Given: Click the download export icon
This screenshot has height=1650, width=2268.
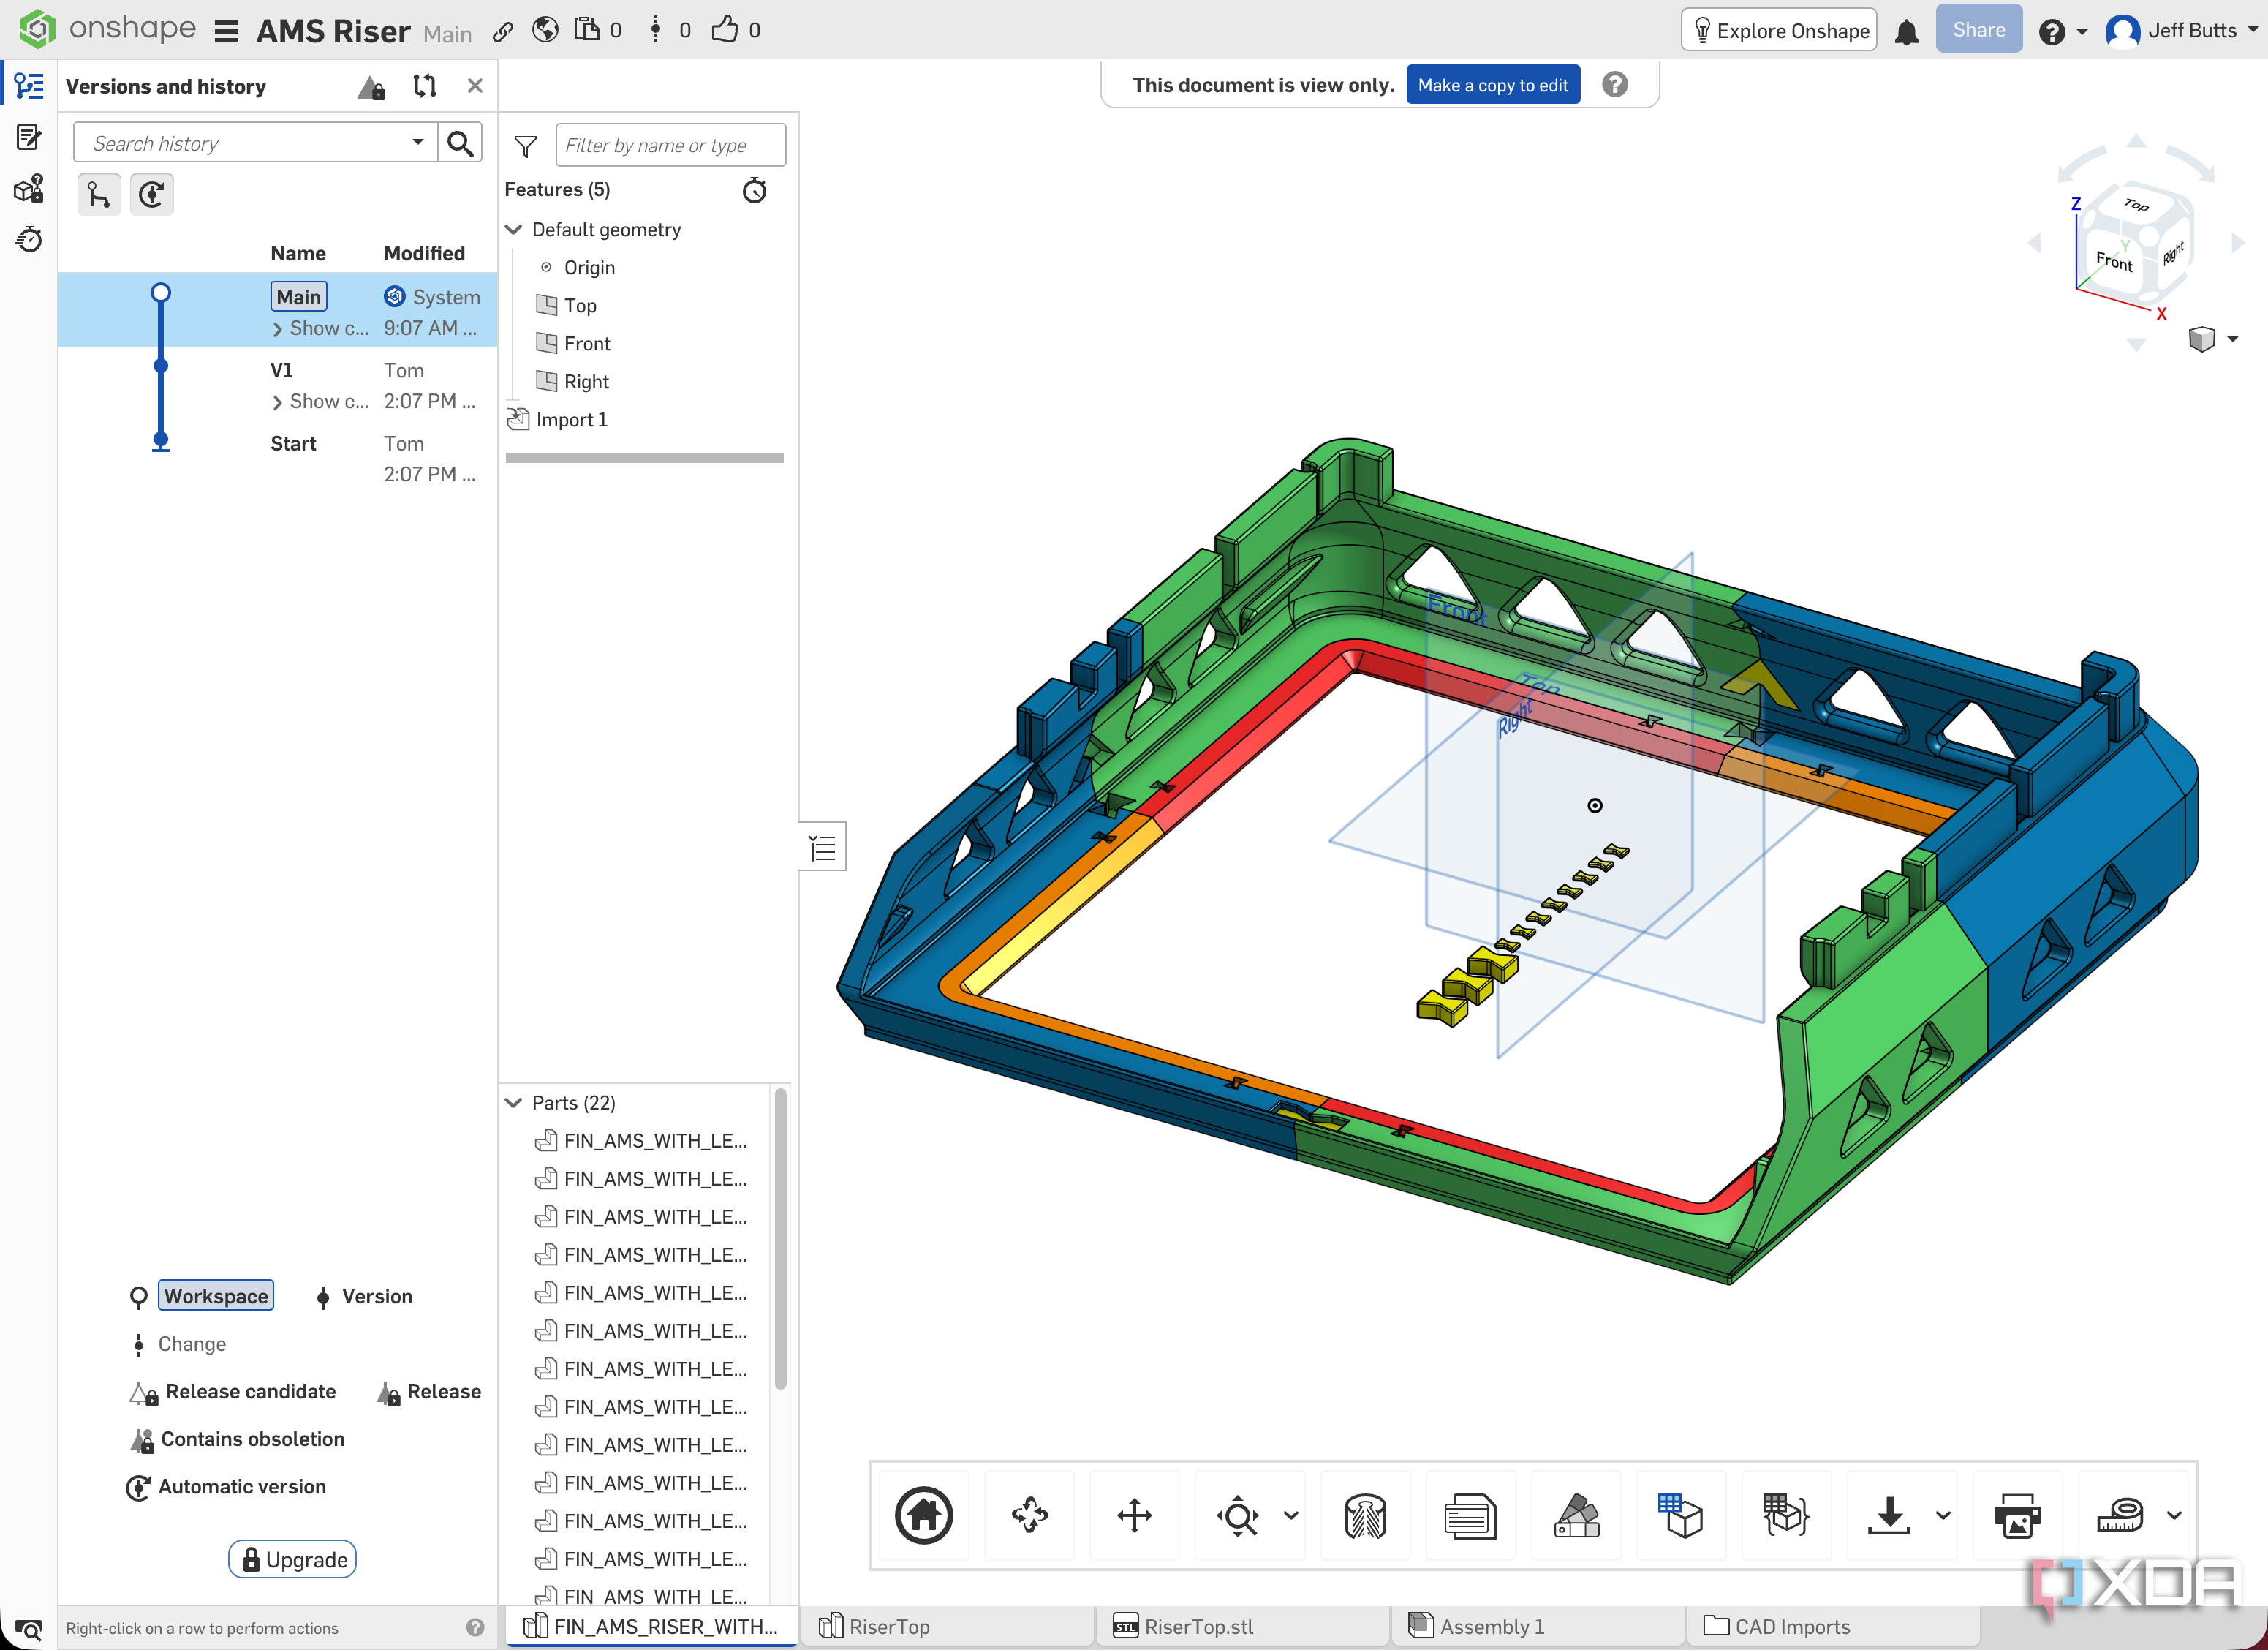Looking at the screenshot, I should 1889,1515.
